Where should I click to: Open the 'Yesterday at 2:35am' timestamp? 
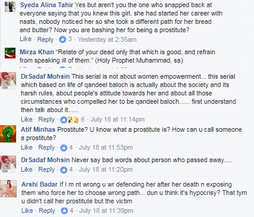tap(107, 39)
